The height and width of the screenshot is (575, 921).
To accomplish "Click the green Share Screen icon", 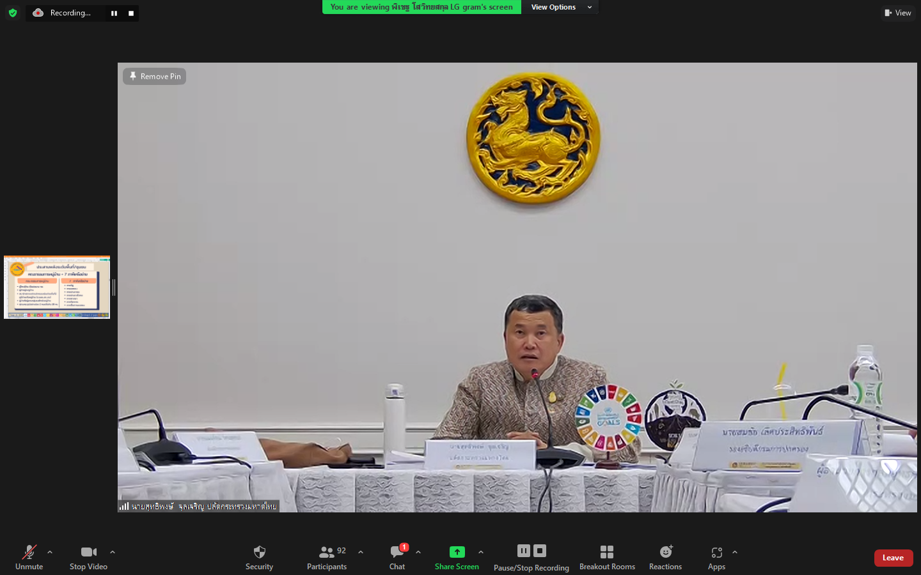I will 457,552.
